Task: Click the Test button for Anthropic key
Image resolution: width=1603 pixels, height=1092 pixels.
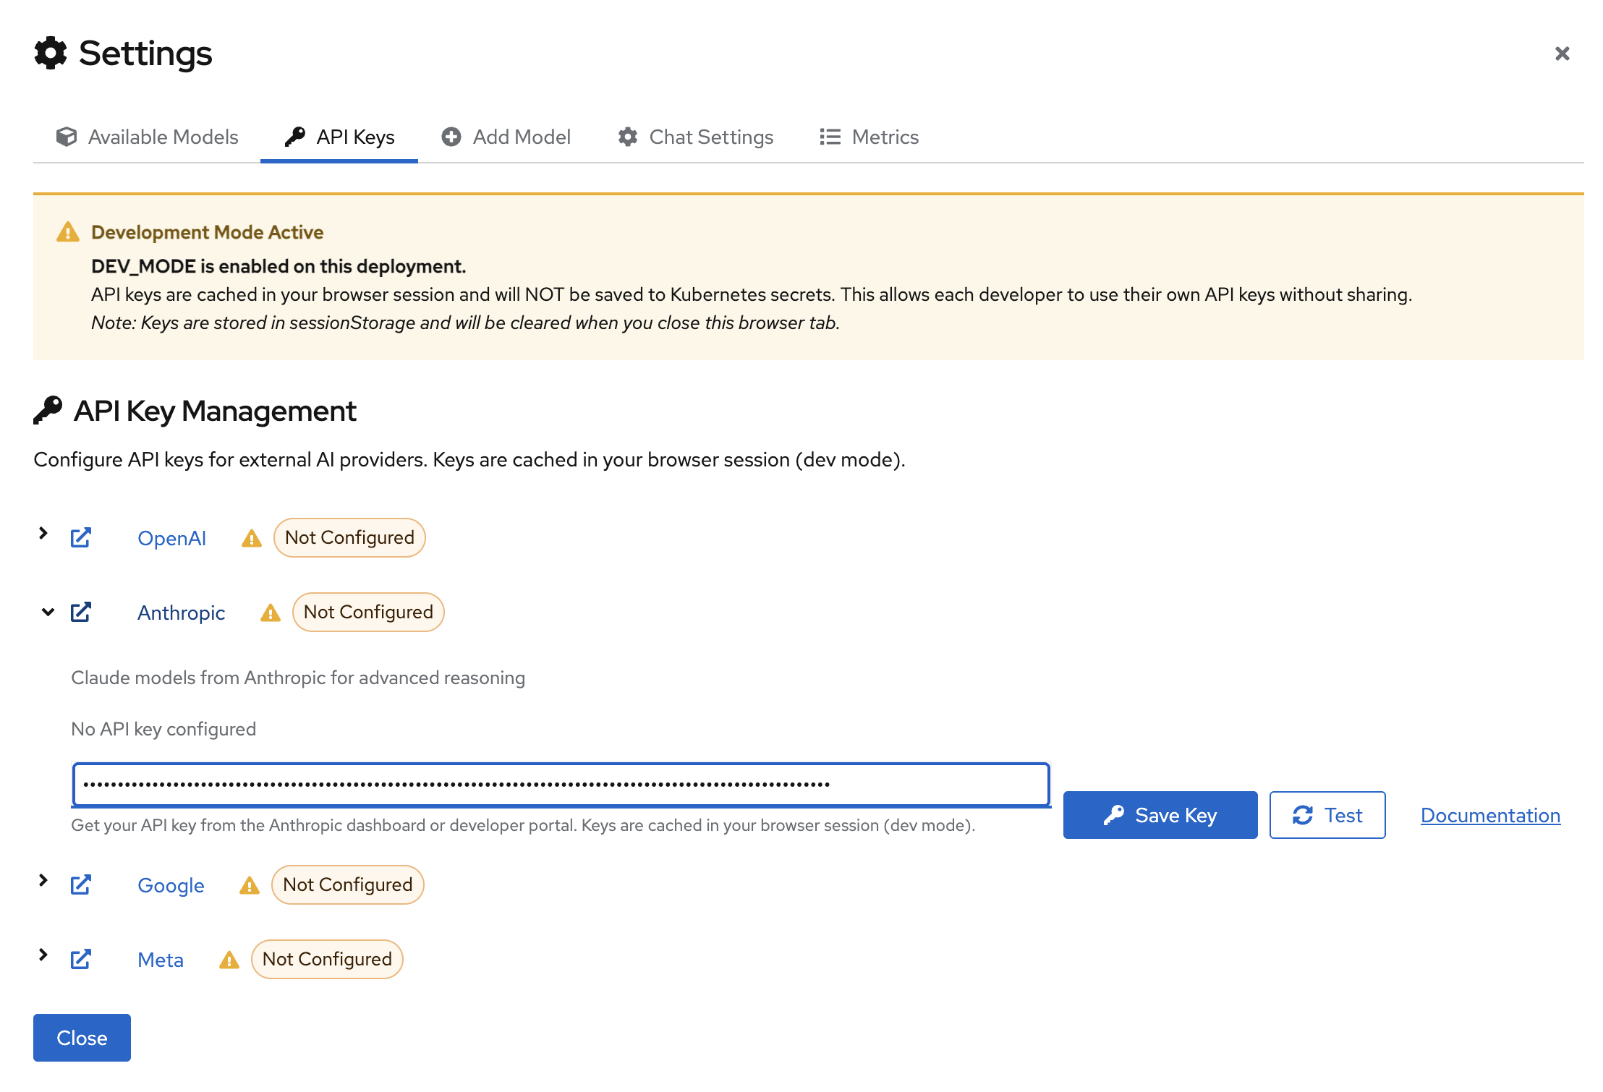Action: [1327, 815]
